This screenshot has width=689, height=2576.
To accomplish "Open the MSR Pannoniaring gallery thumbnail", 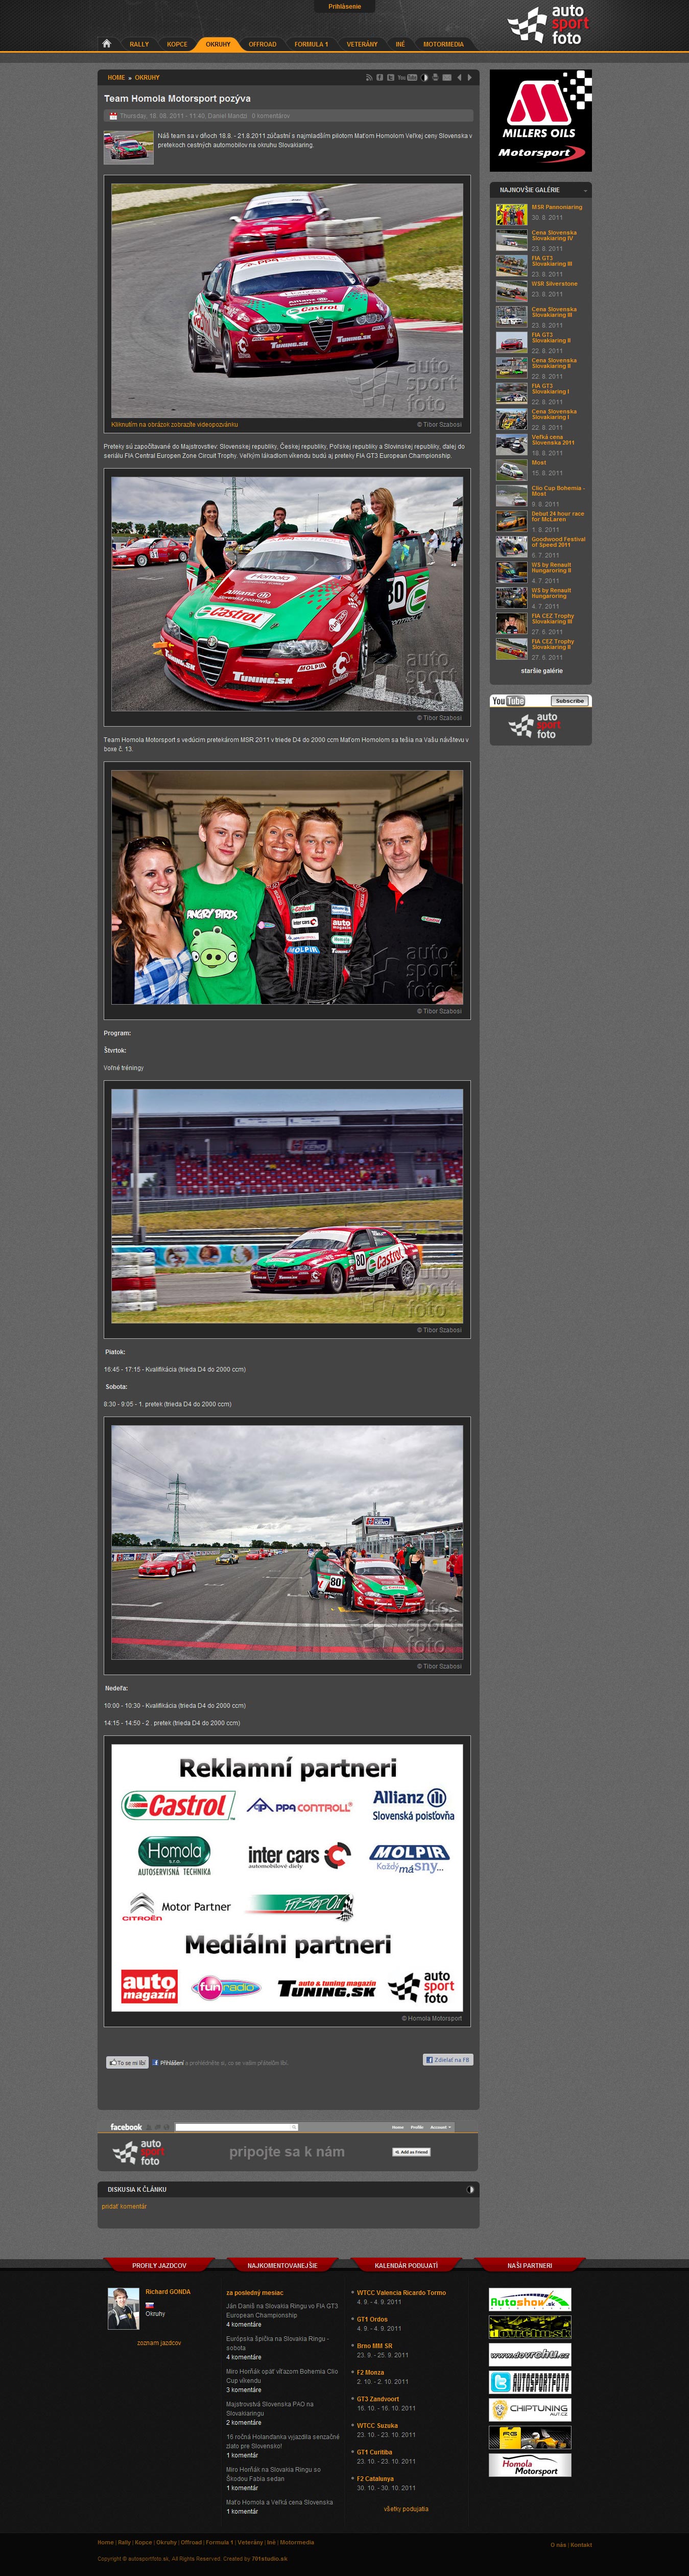I will (511, 214).
